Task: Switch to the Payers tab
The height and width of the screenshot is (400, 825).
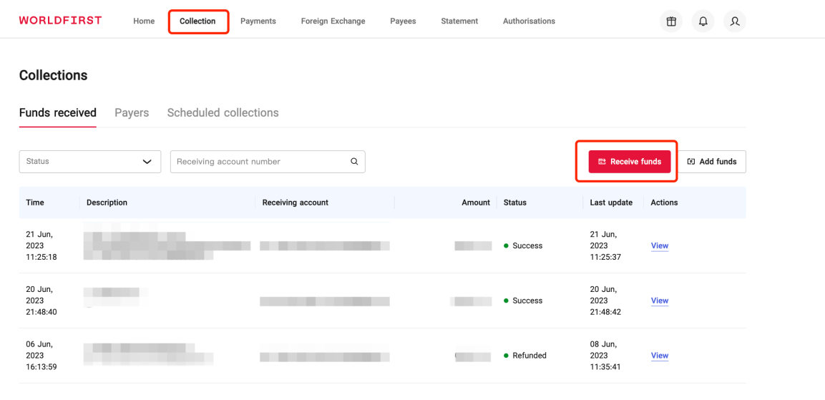Action: [x=132, y=113]
